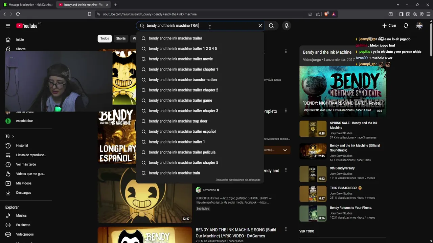Open Bendy Returns to Your Phone video
This screenshot has height=243, width=433.
coord(351,208)
